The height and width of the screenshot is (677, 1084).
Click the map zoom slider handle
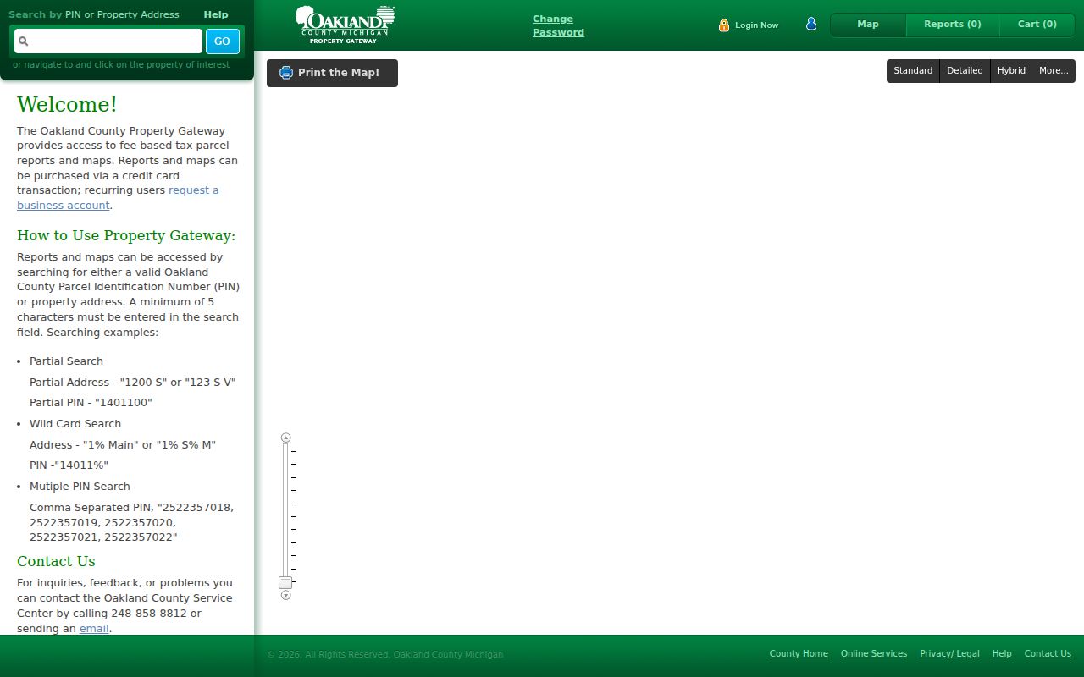tap(285, 582)
